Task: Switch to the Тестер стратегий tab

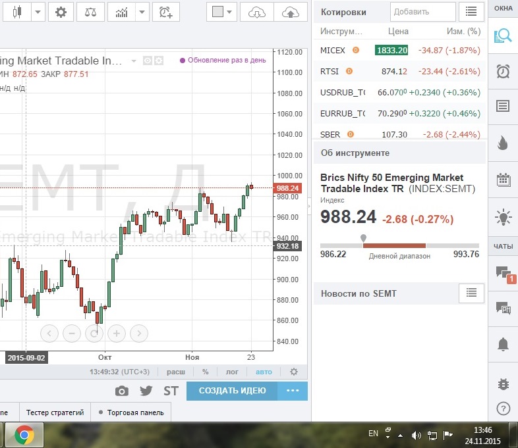Action: [55, 412]
